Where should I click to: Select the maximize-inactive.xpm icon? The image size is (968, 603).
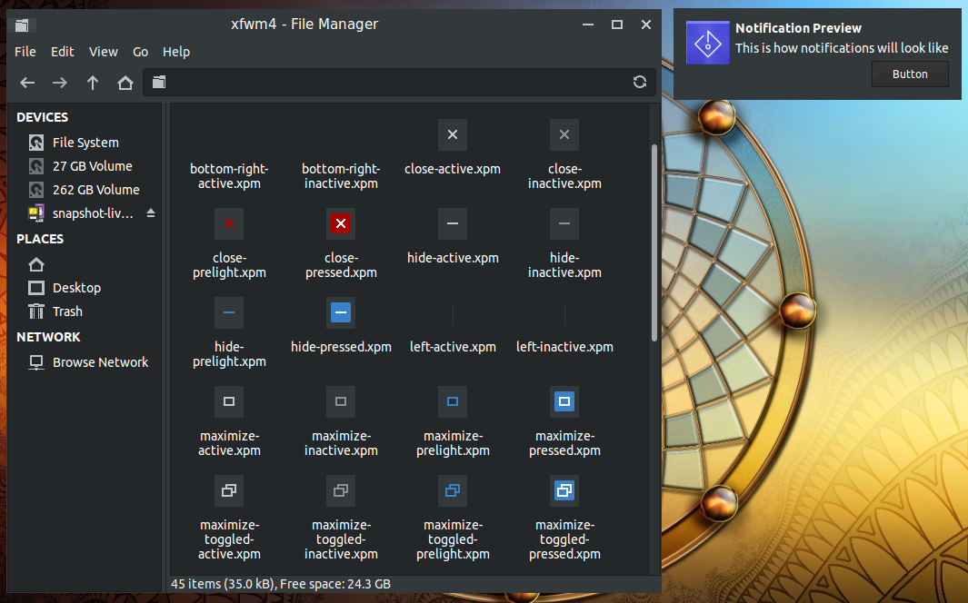tap(341, 401)
